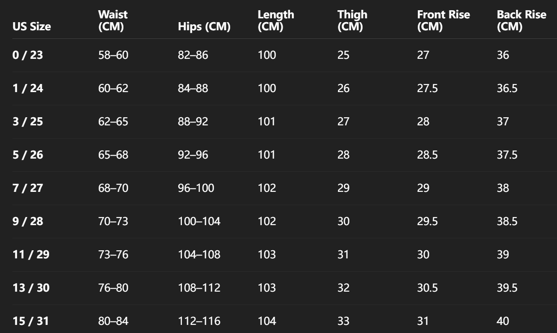Click back rise value 36.5

507,88
